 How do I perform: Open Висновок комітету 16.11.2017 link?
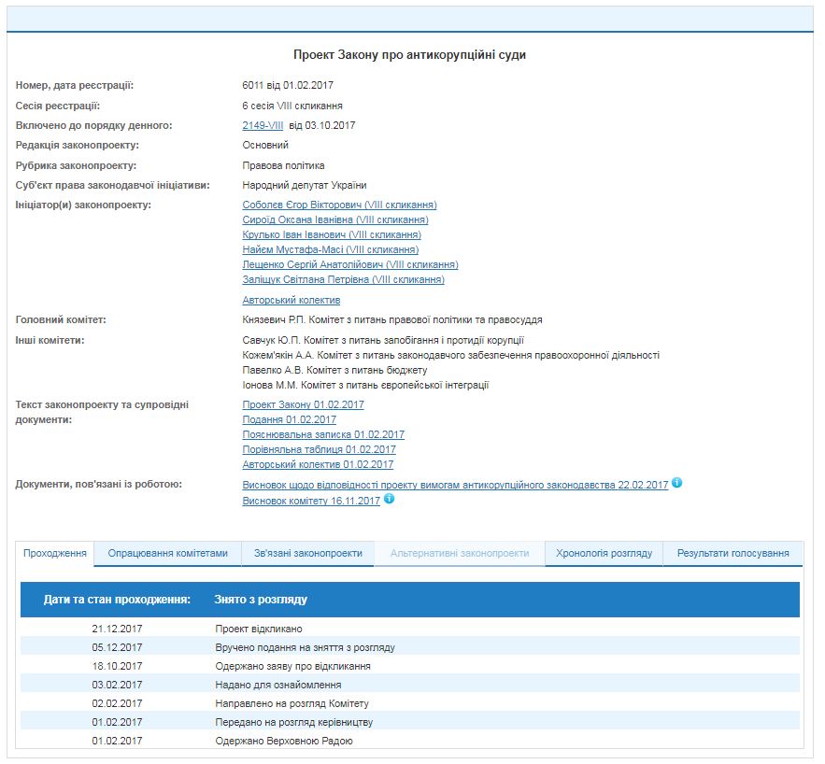[311, 501]
